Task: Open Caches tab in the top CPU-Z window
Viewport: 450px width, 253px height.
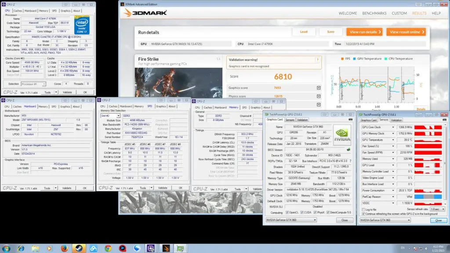Action: pyautogui.click(x=18, y=11)
